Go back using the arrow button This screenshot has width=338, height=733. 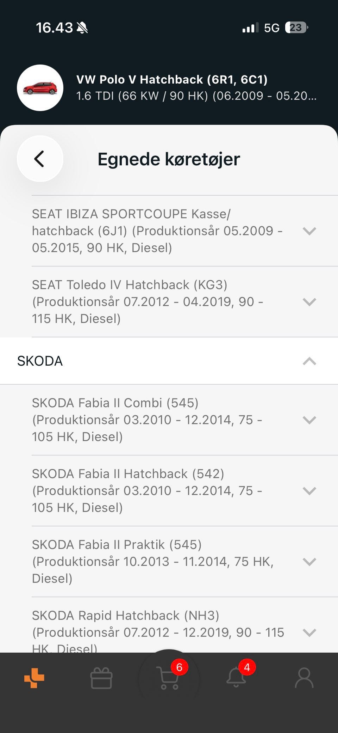tap(40, 159)
